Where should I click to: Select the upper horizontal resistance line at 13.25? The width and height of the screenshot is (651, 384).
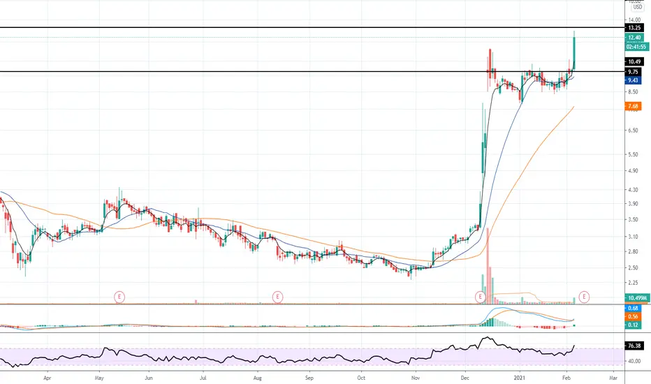312,27
